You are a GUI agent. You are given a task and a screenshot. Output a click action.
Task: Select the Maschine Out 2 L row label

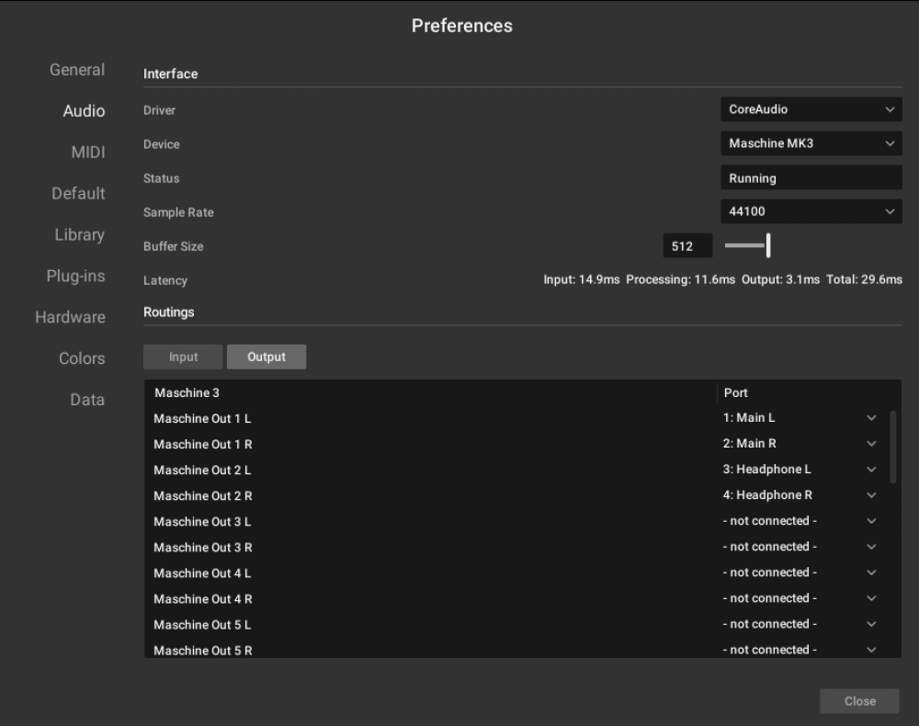click(x=202, y=470)
